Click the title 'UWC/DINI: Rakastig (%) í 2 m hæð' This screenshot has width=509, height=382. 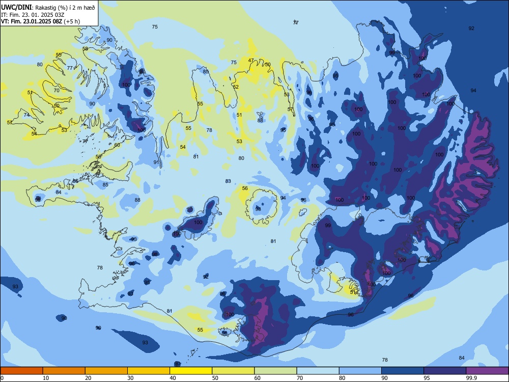click(48, 8)
